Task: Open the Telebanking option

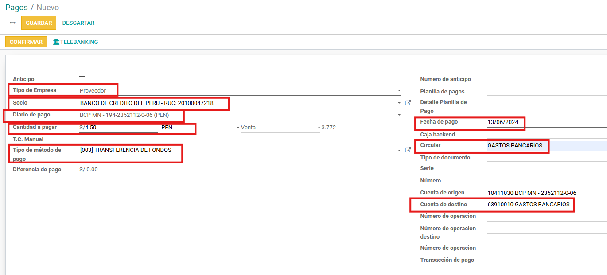Action: [79, 42]
